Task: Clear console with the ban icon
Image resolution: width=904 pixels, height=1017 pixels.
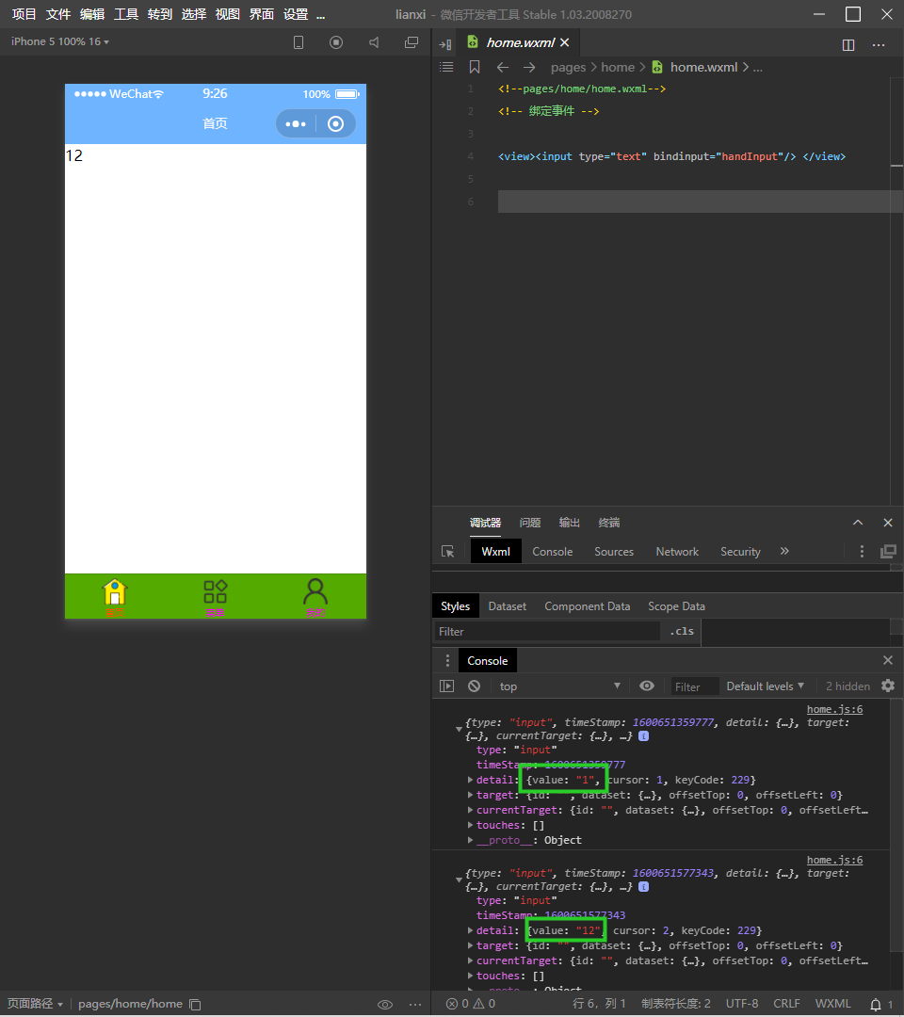Action: 474,686
